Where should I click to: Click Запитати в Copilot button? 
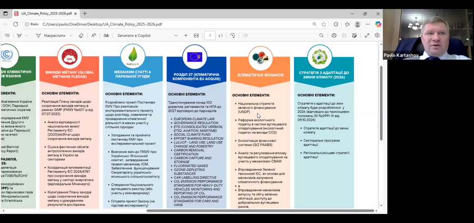134,35
